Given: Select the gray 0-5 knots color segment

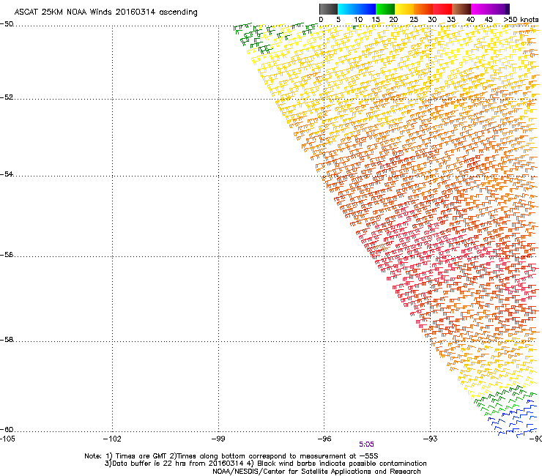Looking at the screenshot, I should (x=328, y=9).
